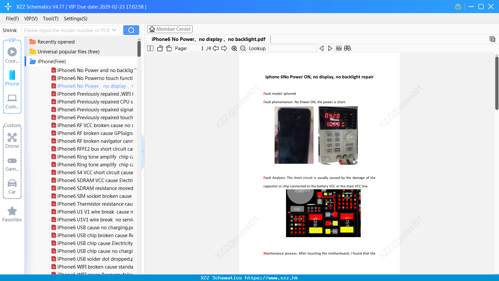499x281 pixels.
Task: Select the Phone category in sidebar
Action: (x=12, y=78)
